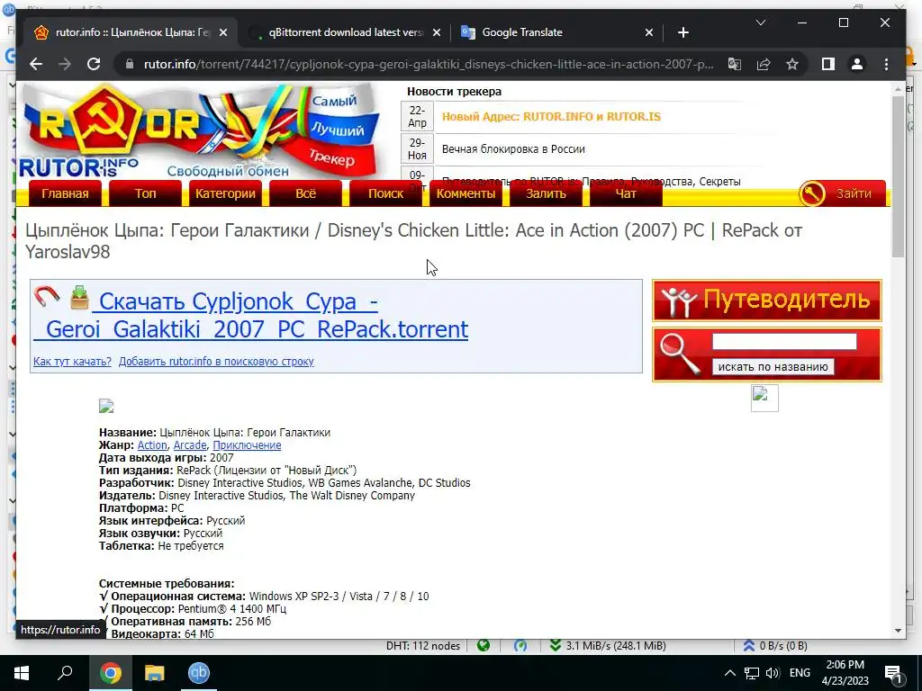Open the Приключение genre link
Image resolution: width=922 pixels, height=691 pixels.
pyautogui.click(x=247, y=445)
